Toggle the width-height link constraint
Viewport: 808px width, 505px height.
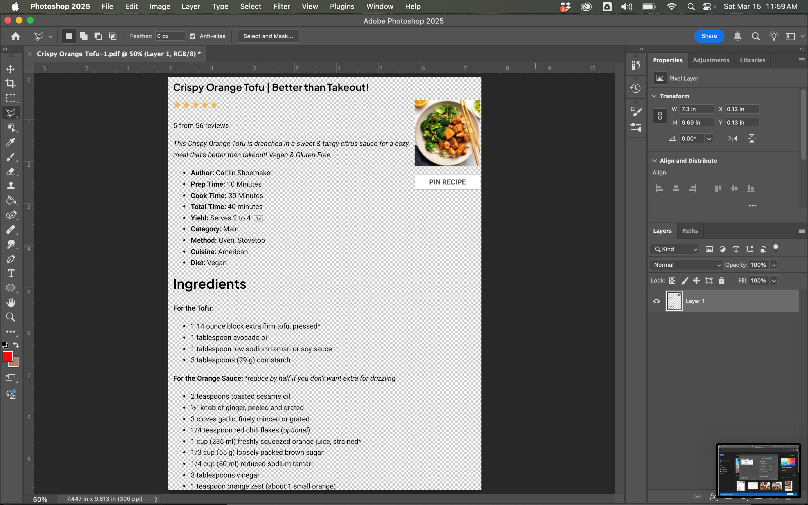point(660,116)
